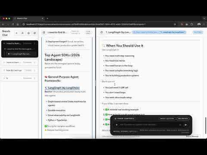
Task: Collapse the 'I need to find t...' conversation
Action: tap(4, 43)
